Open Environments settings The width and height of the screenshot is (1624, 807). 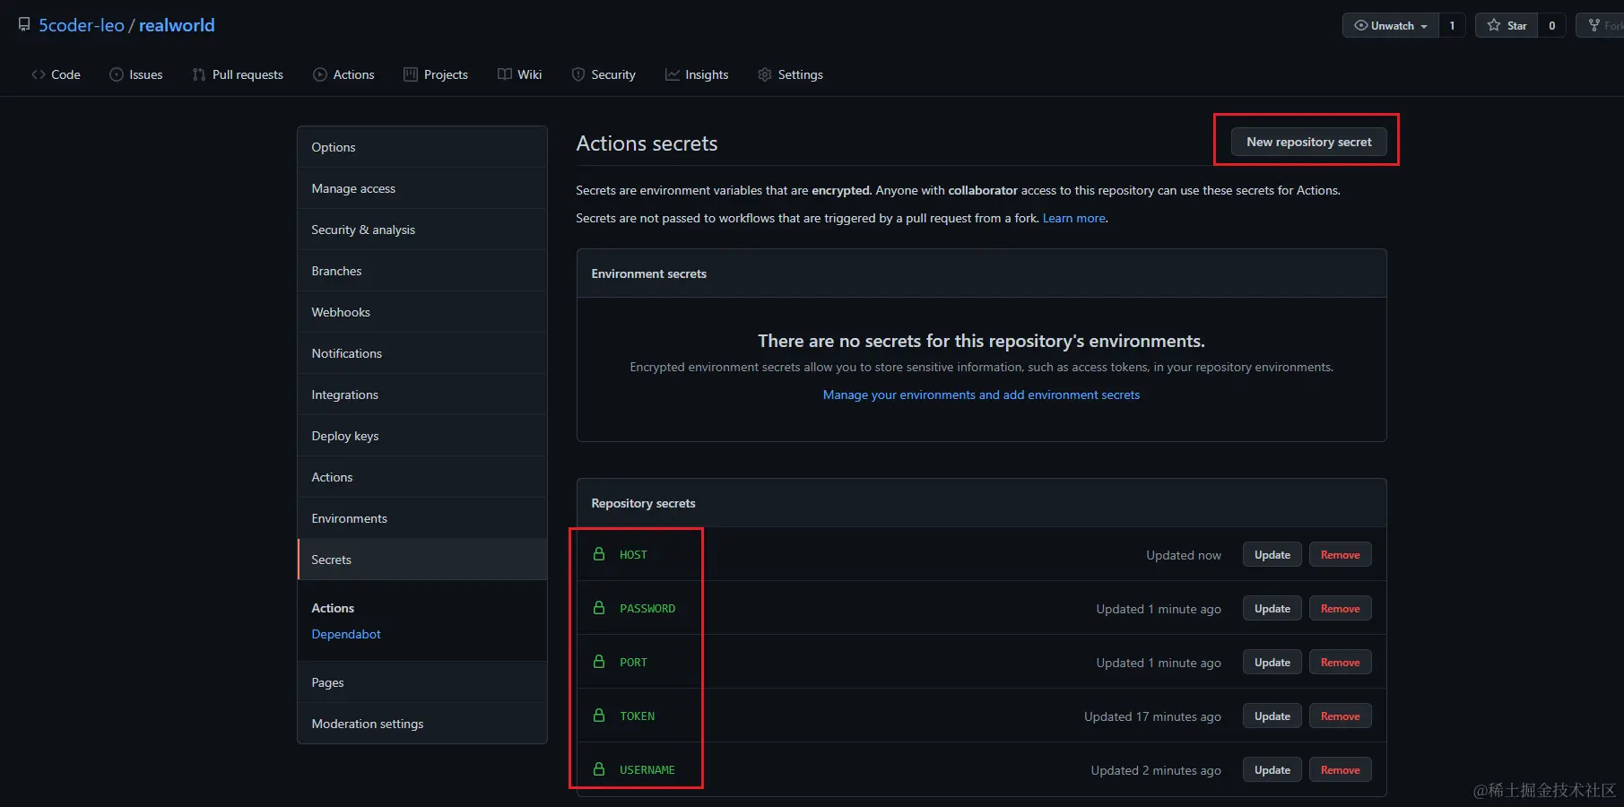tap(422, 518)
